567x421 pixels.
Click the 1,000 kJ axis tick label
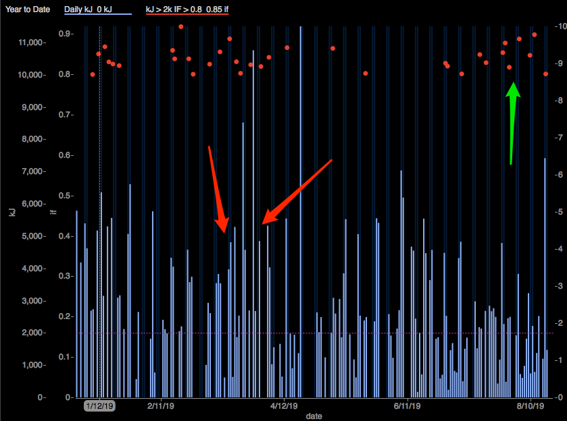tap(32, 365)
